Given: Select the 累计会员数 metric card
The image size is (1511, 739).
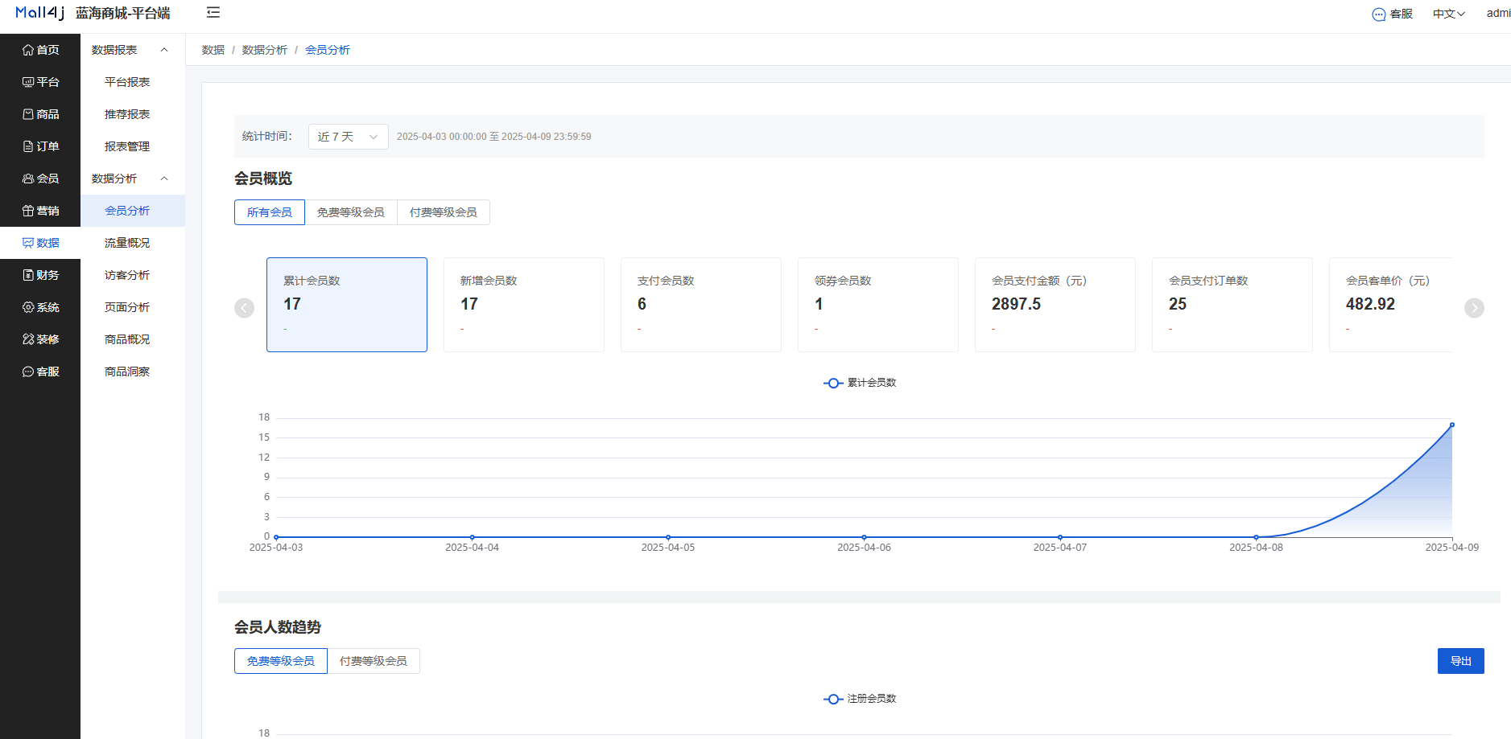Looking at the screenshot, I should pos(347,305).
